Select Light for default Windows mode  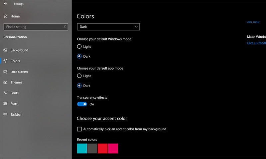[x=79, y=46]
